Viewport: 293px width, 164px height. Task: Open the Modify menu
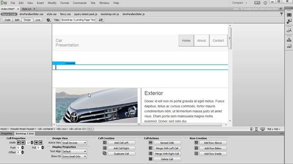52,3
